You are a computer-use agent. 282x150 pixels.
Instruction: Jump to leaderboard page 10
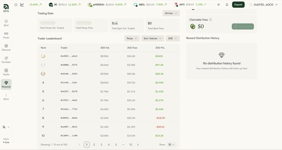[131, 145]
